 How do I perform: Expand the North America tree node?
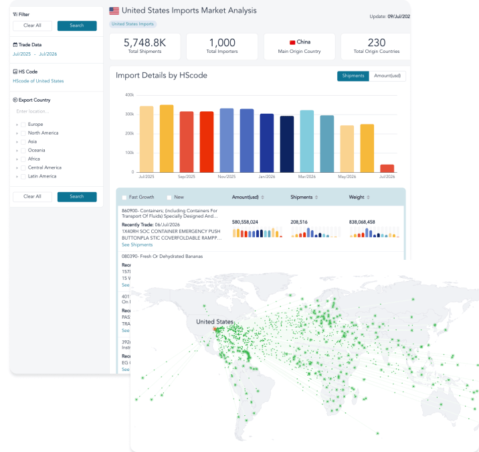pos(17,133)
